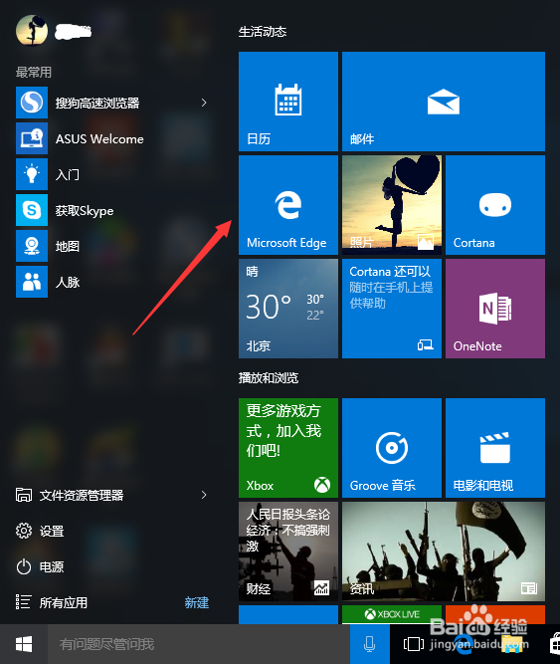Open the 电源 power menu
Viewport: 560px width, 664px height.
pyautogui.click(x=40, y=566)
